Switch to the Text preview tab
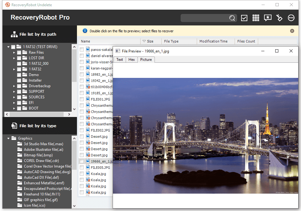Screen dimensions: 301x211 119,60
